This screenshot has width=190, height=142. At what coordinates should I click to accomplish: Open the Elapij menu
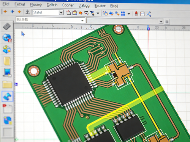click(114, 6)
